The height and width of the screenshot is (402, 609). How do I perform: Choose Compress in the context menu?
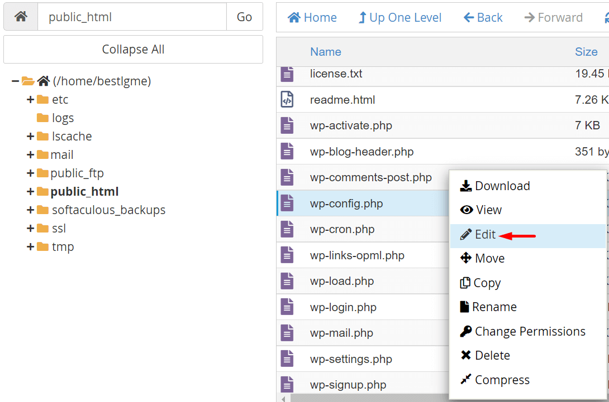(x=502, y=380)
